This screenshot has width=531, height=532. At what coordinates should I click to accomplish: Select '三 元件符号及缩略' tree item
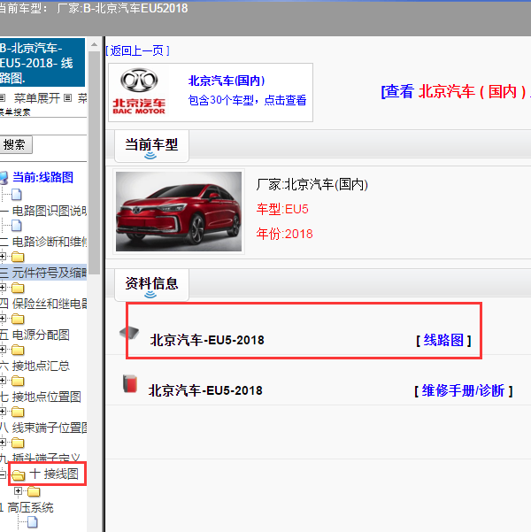(x=43, y=273)
